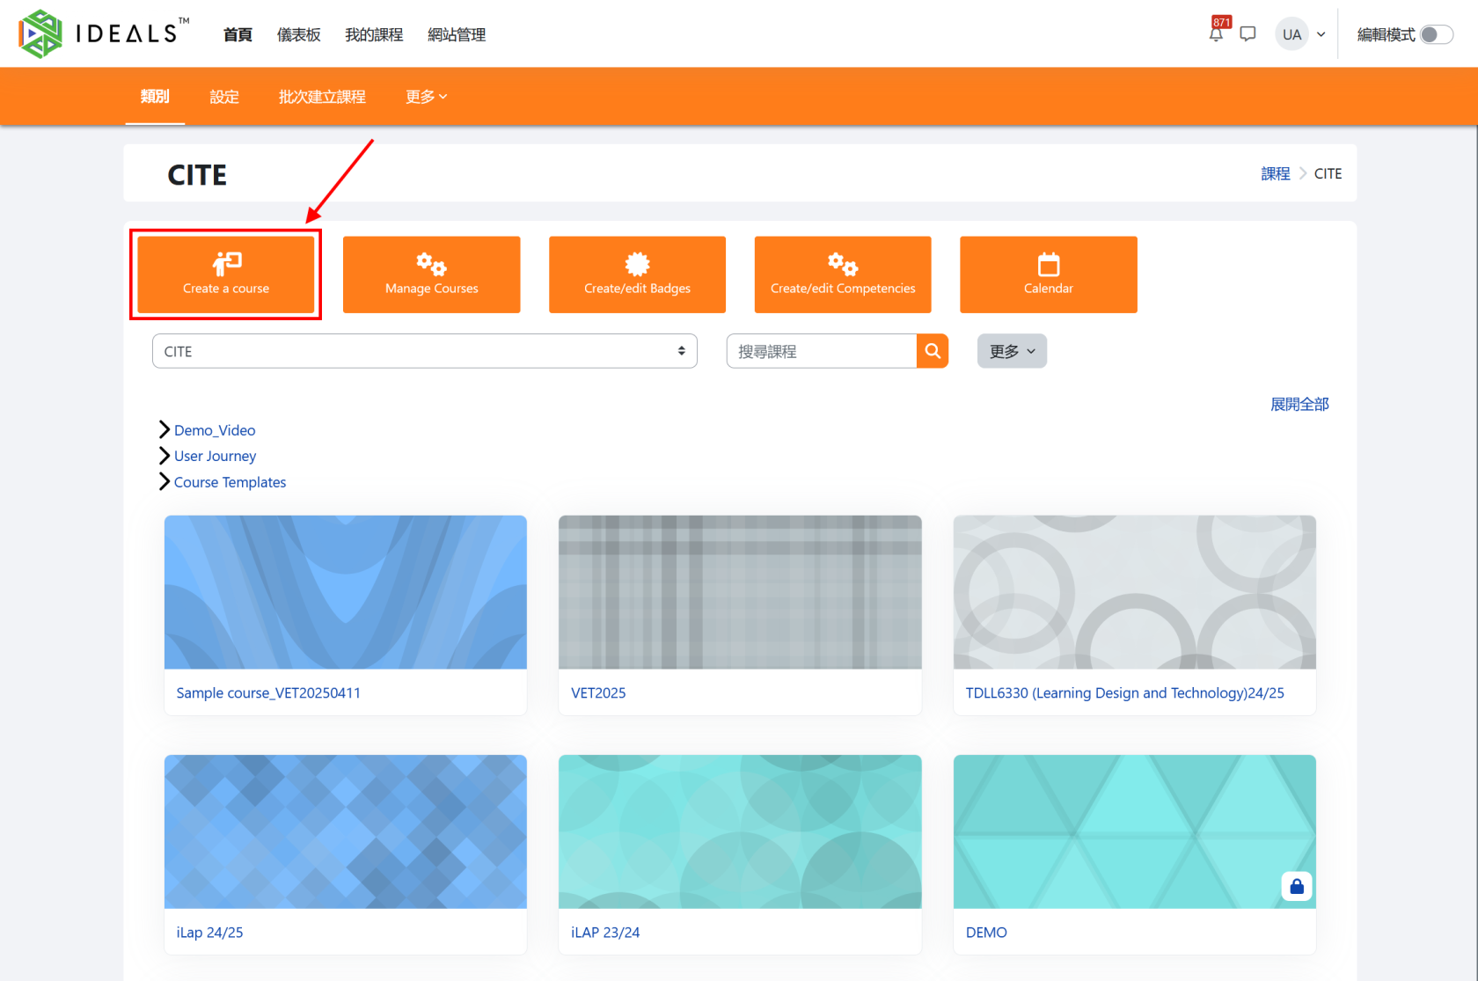The width and height of the screenshot is (1478, 981).
Task: Open the grey 更多 dropdown button
Action: click(x=1012, y=351)
